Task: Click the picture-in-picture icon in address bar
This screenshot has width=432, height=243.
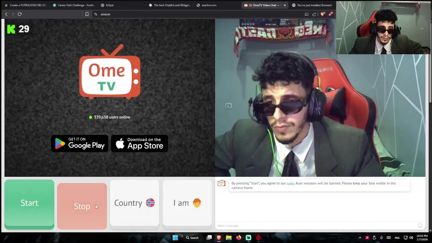Action: click(x=306, y=14)
